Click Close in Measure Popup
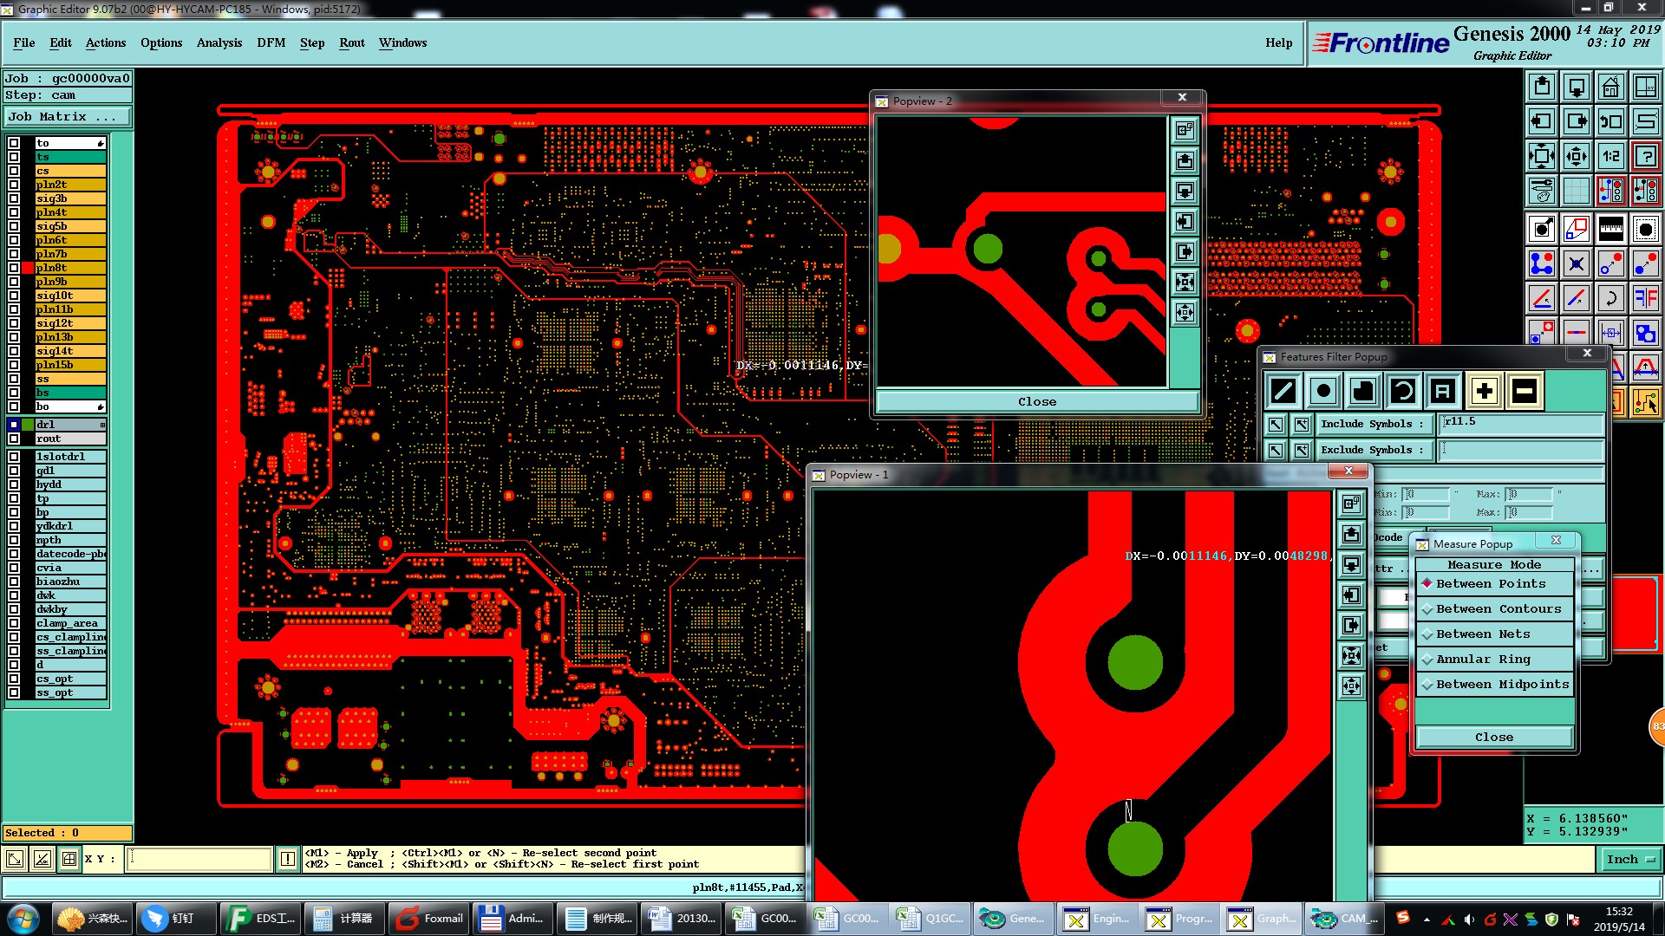 [x=1493, y=738]
